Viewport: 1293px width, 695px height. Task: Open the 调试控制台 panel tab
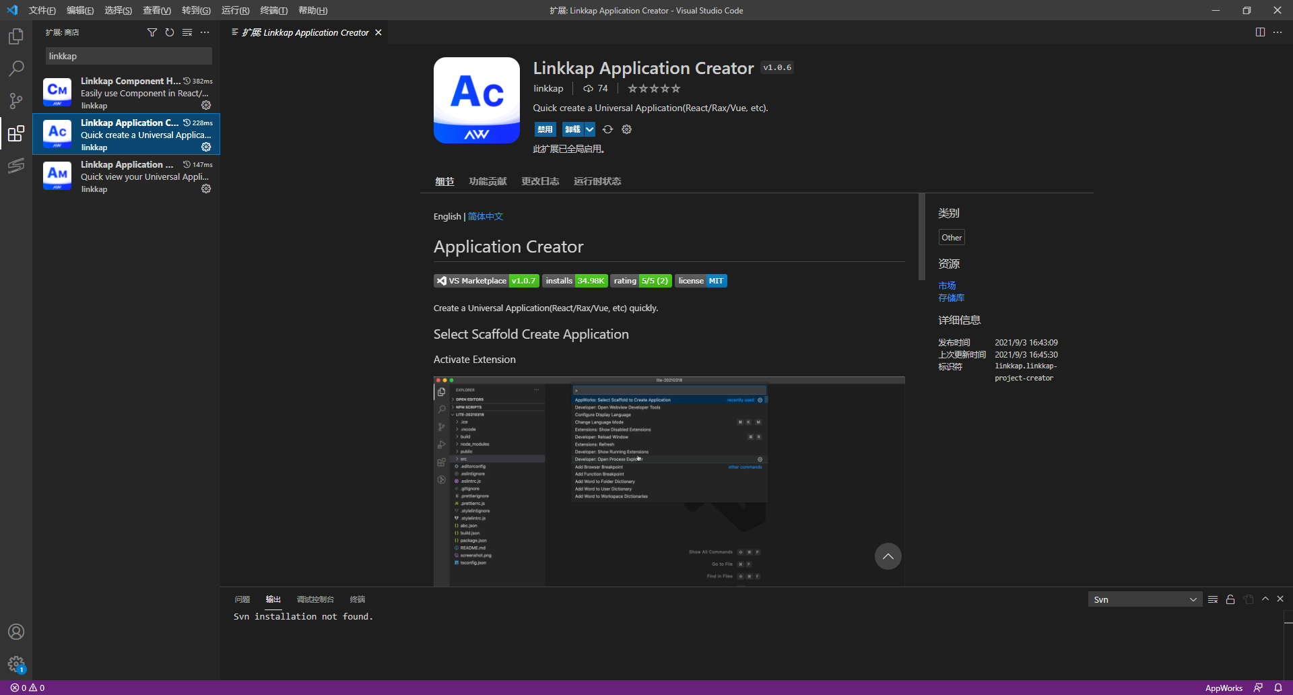click(315, 599)
